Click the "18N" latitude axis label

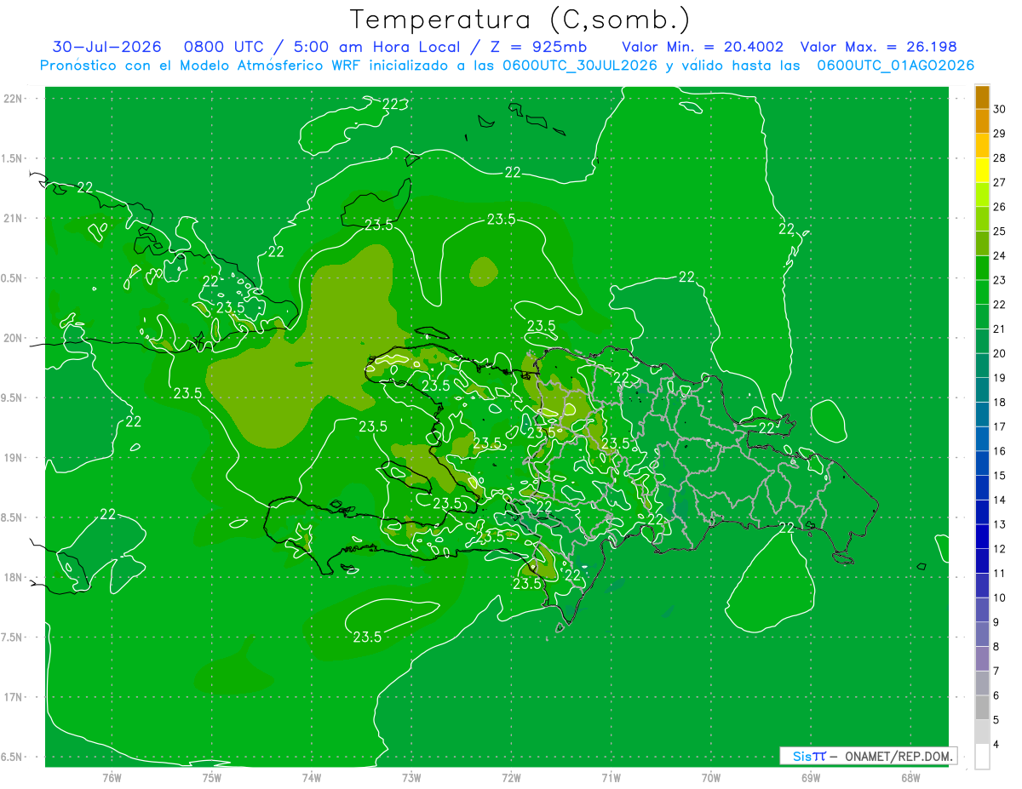click(14, 577)
